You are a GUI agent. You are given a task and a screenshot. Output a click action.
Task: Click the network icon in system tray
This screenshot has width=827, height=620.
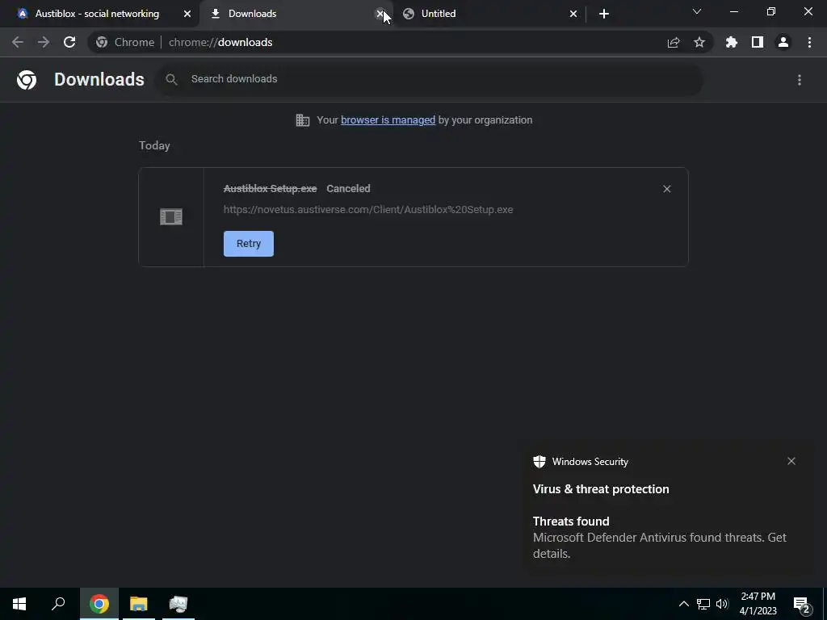point(703,604)
